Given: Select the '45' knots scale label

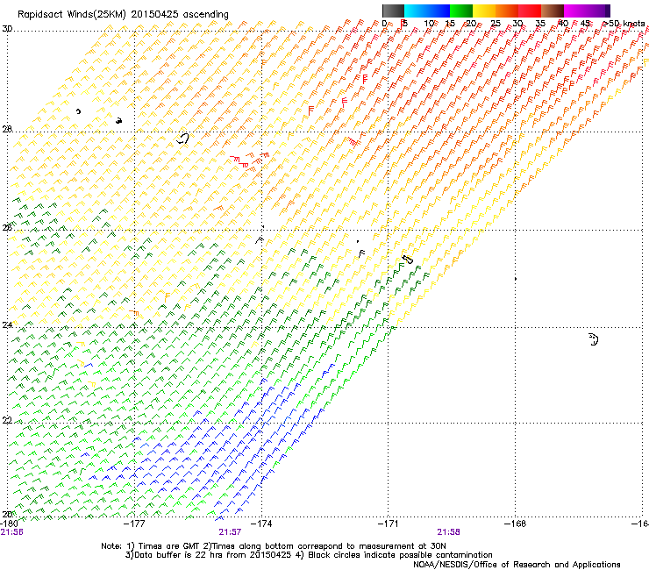Looking at the screenshot, I should [585, 24].
